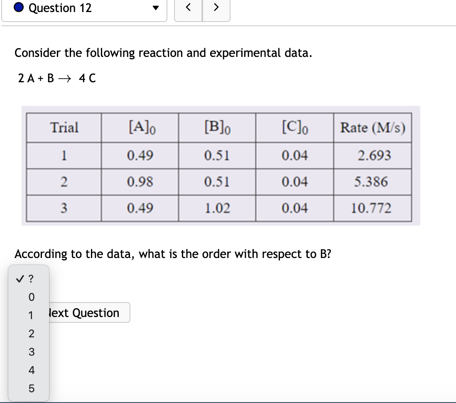Click the data table showing trial rates

pos(220,166)
